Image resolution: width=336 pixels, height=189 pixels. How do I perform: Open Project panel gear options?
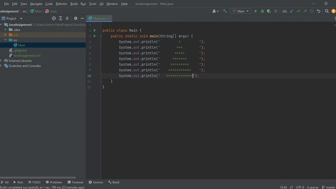coord(76,18)
